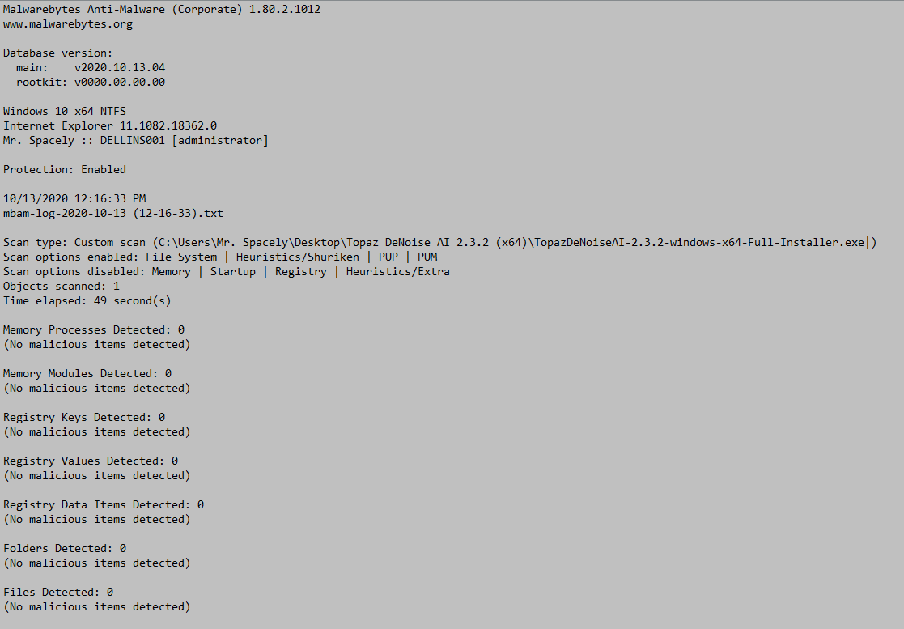Click the Files Detected: 0 line
The height and width of the screenshot is (629, 904).
pyautogui.click(x=58, y=592)
